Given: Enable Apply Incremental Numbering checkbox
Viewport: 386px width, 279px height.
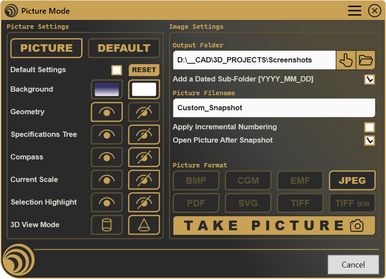Looking at the screenshot, I should (370, 128).
